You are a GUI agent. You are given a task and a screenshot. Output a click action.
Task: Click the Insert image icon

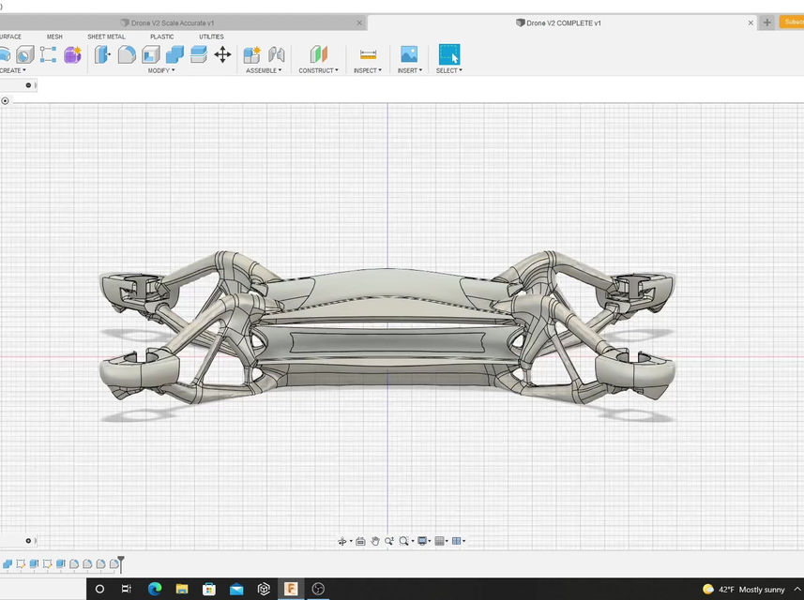(x=408, y=54)
